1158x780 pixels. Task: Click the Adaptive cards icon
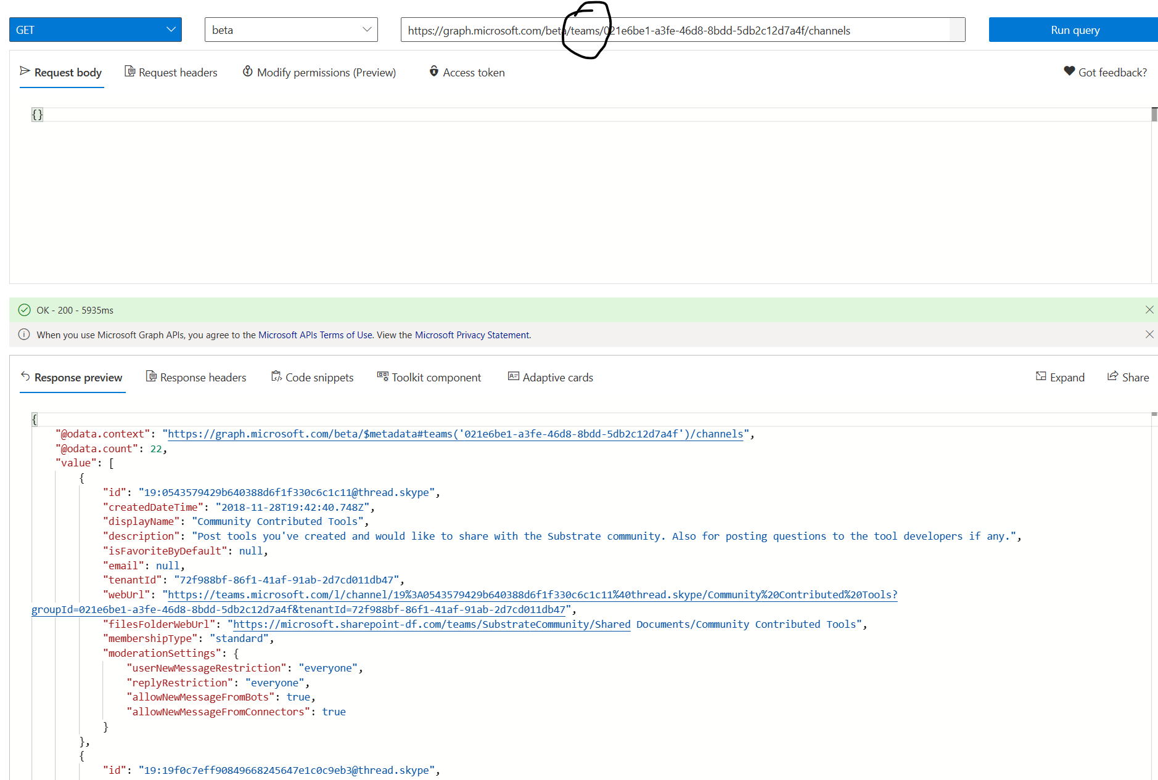(514, 376)
